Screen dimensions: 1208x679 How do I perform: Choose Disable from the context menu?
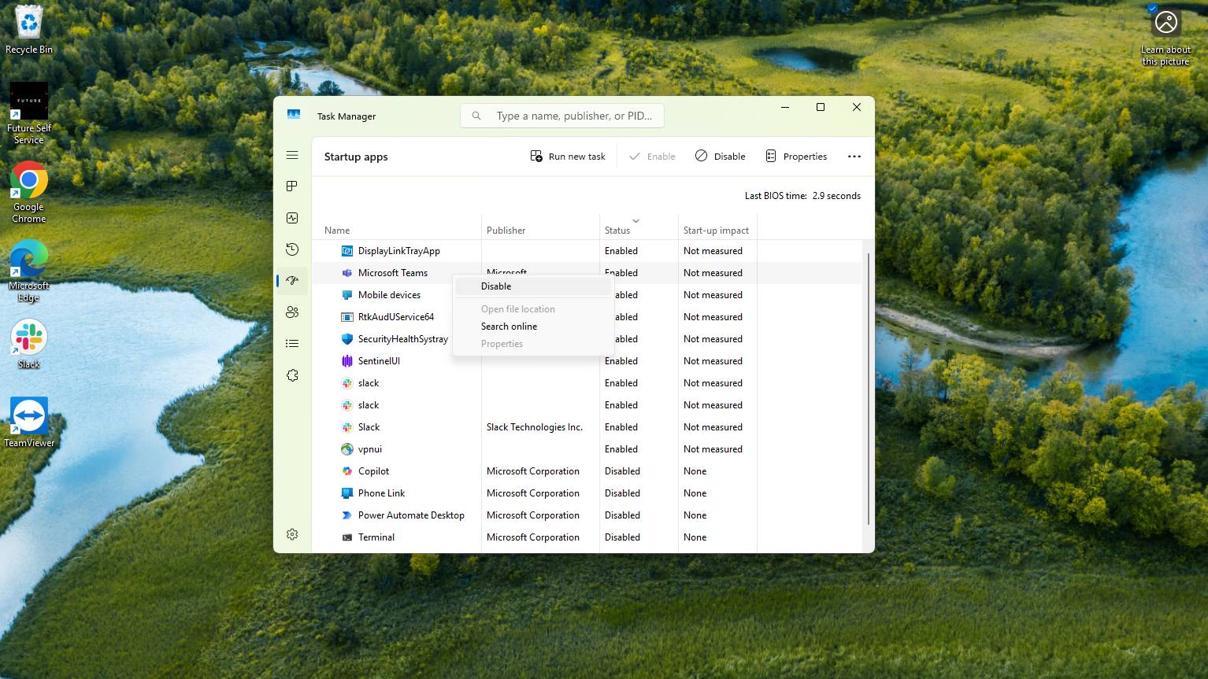[496, 286]
